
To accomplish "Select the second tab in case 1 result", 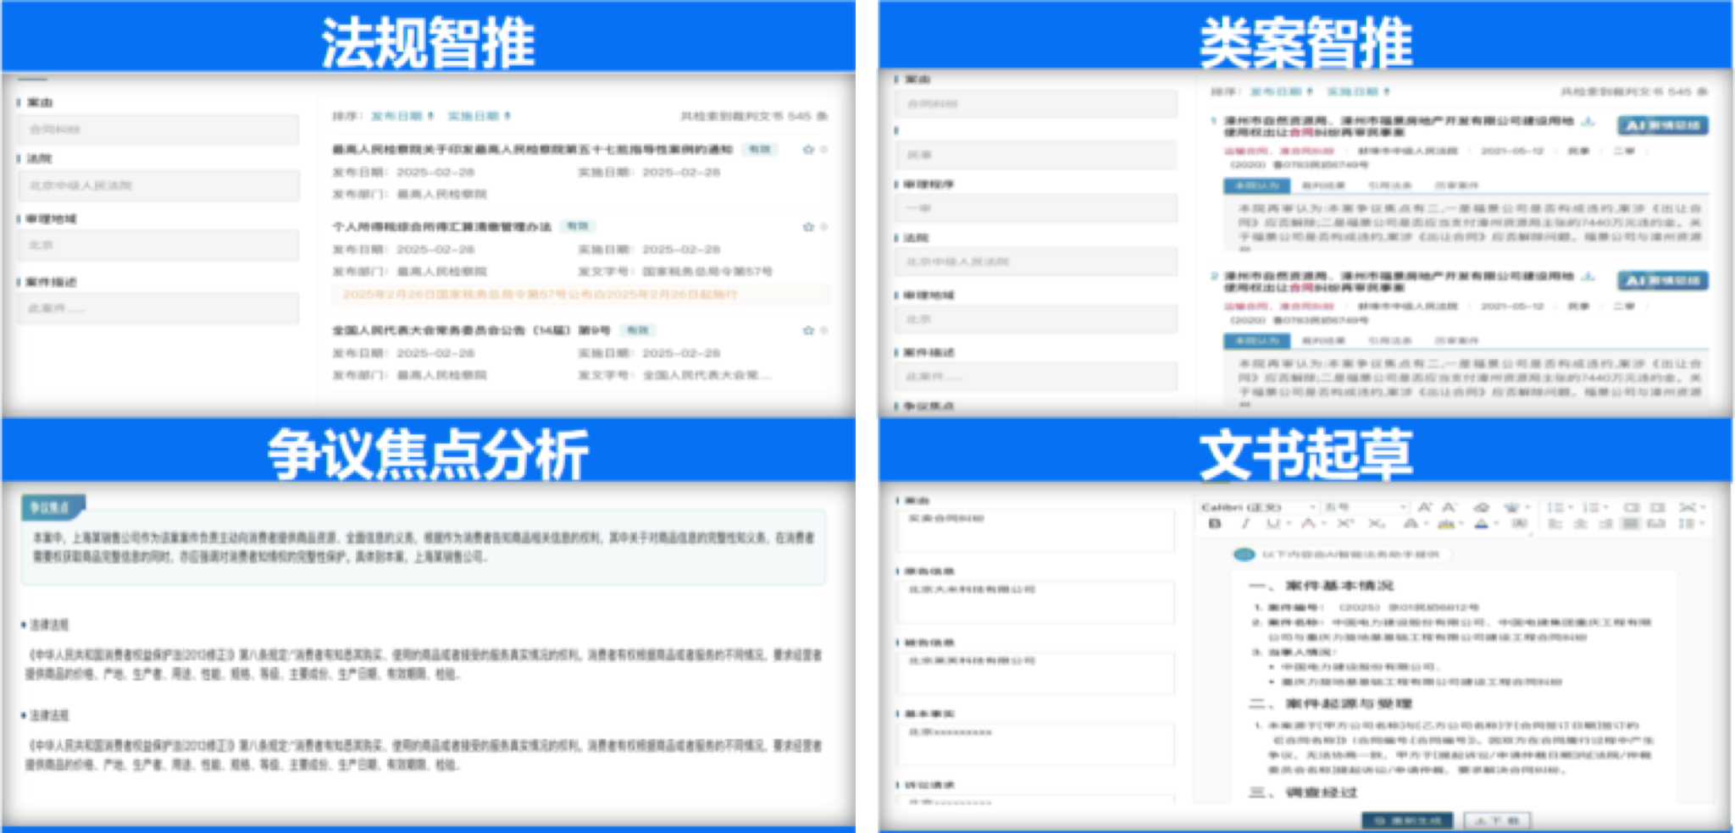I will [1323, 185].
